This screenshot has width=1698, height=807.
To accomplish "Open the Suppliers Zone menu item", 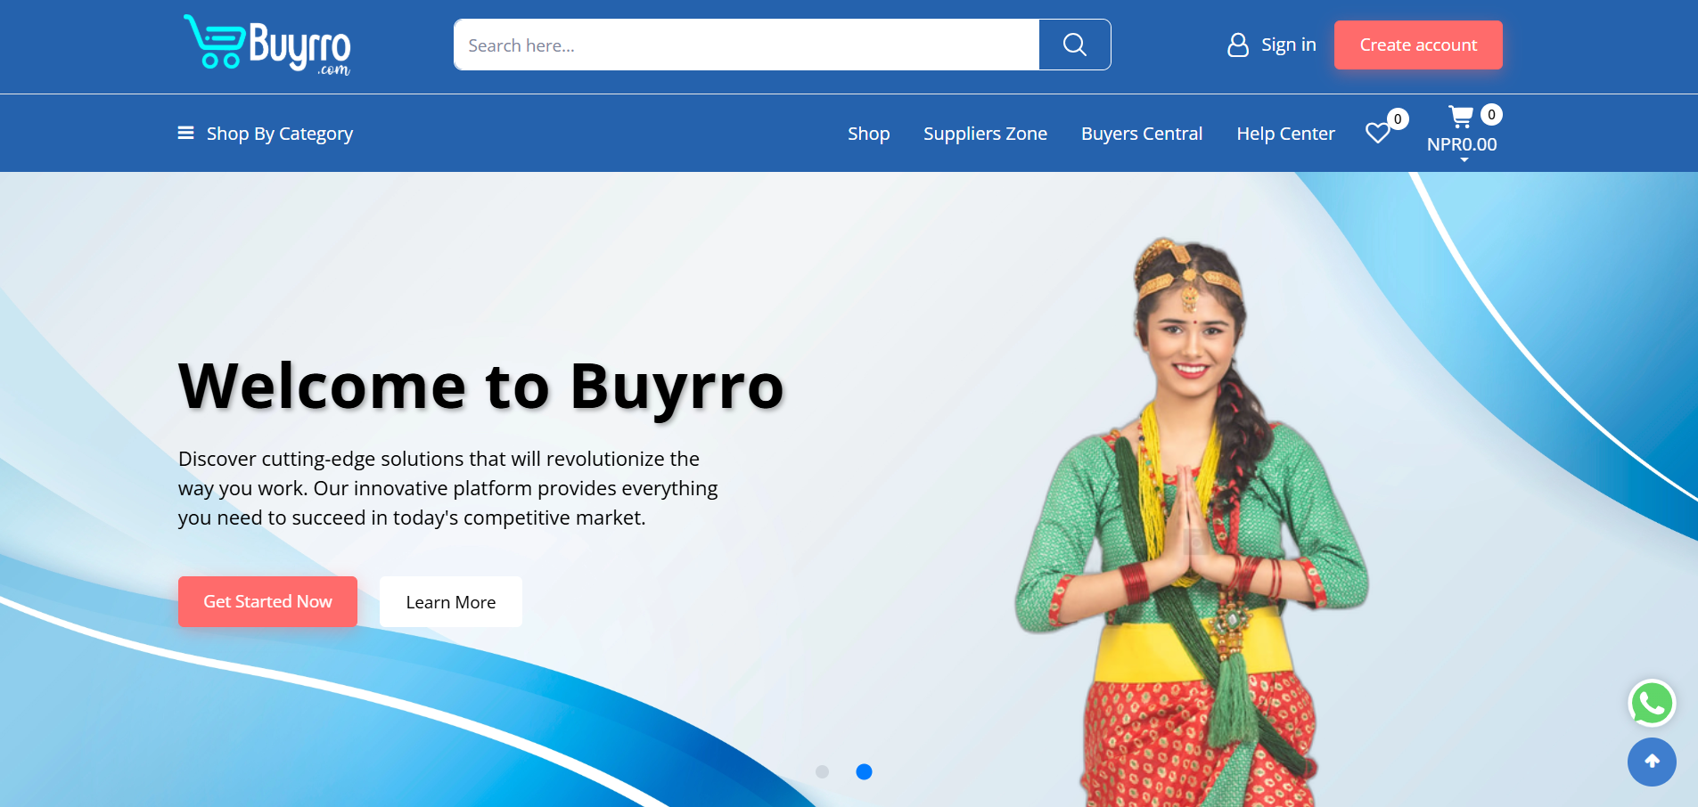I will pos(985,133).
